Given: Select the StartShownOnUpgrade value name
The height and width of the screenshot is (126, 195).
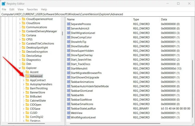Looking at the screenshot, I should coord(85,77).
